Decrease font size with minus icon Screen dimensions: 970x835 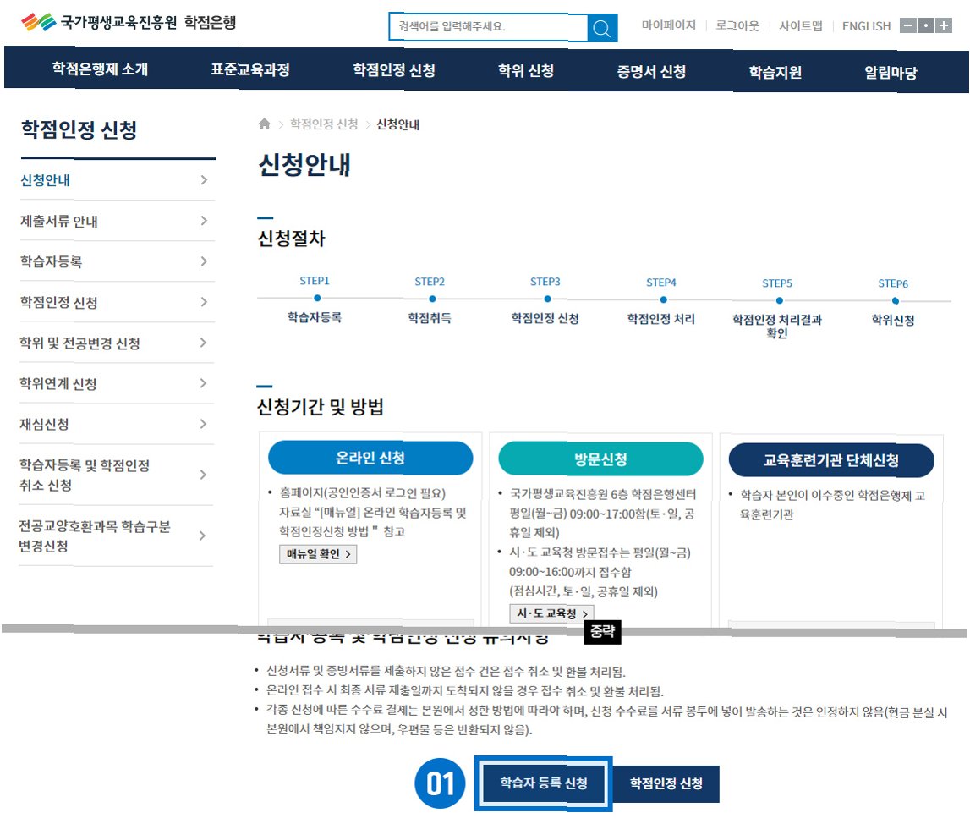tap(907, 25)
